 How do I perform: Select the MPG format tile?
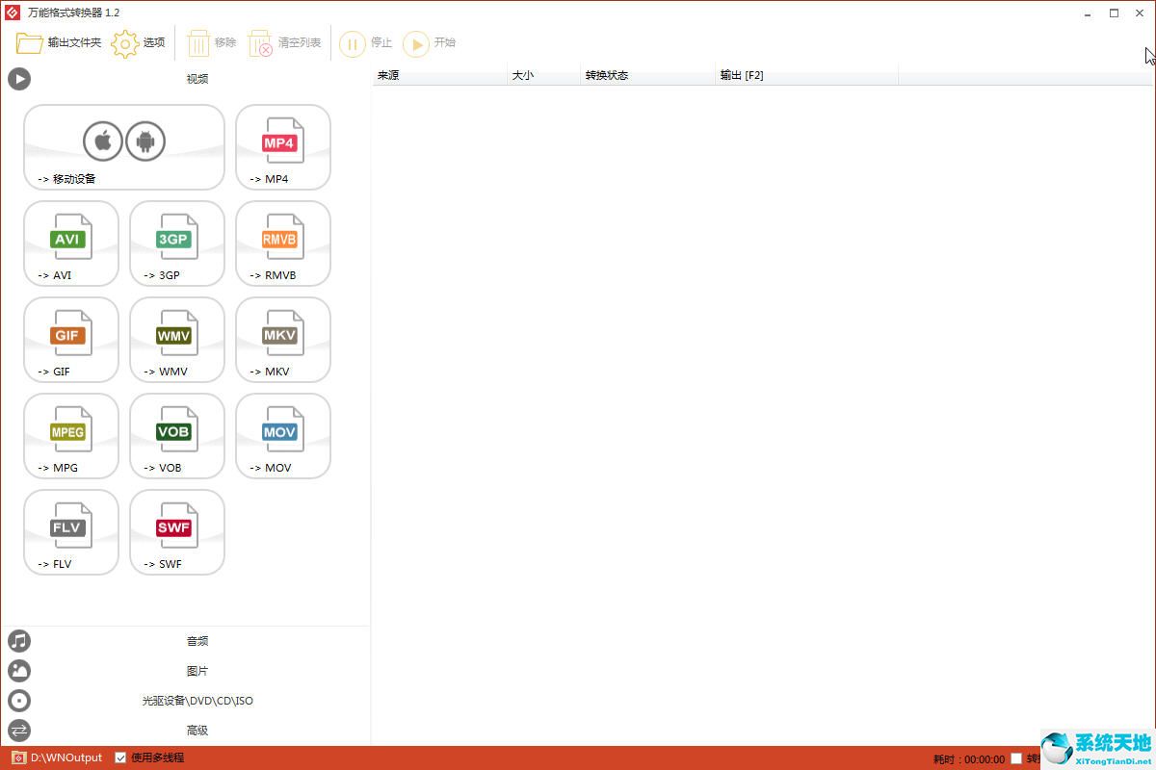(x=71, y=436)
